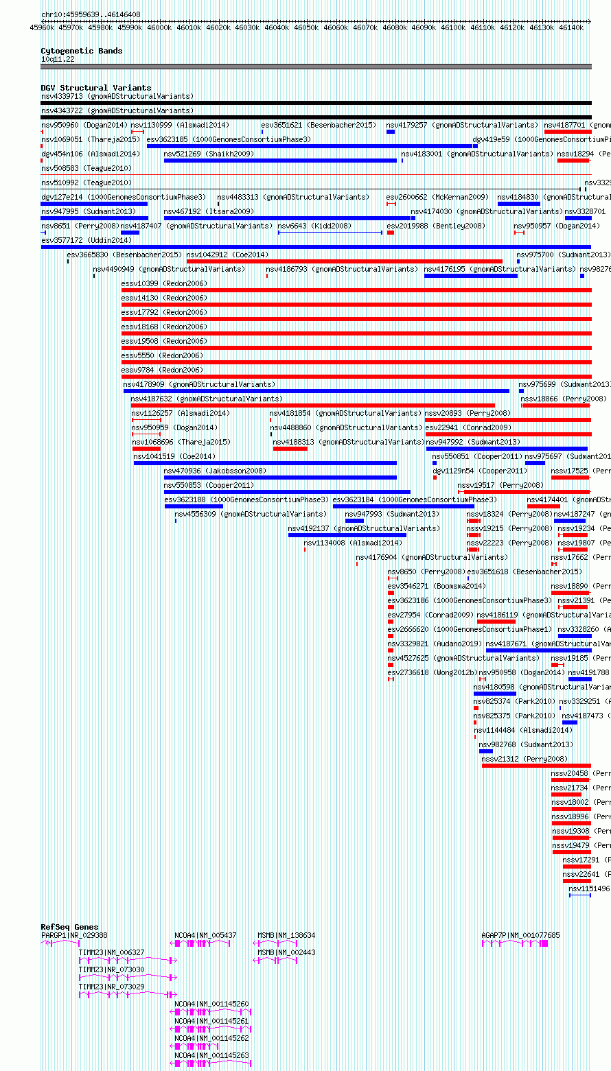This screenshot has width=611, height=1071.
Task: Click the nsv508583 (Teague2010) label
Action: (x=87, y=168)
